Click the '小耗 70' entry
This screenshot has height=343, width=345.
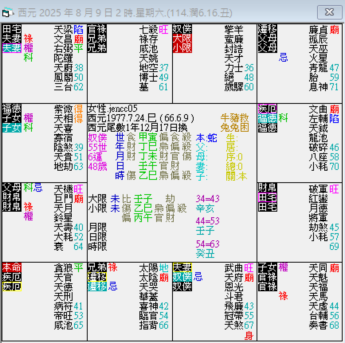pyautogui.click(x=323, y=167)
